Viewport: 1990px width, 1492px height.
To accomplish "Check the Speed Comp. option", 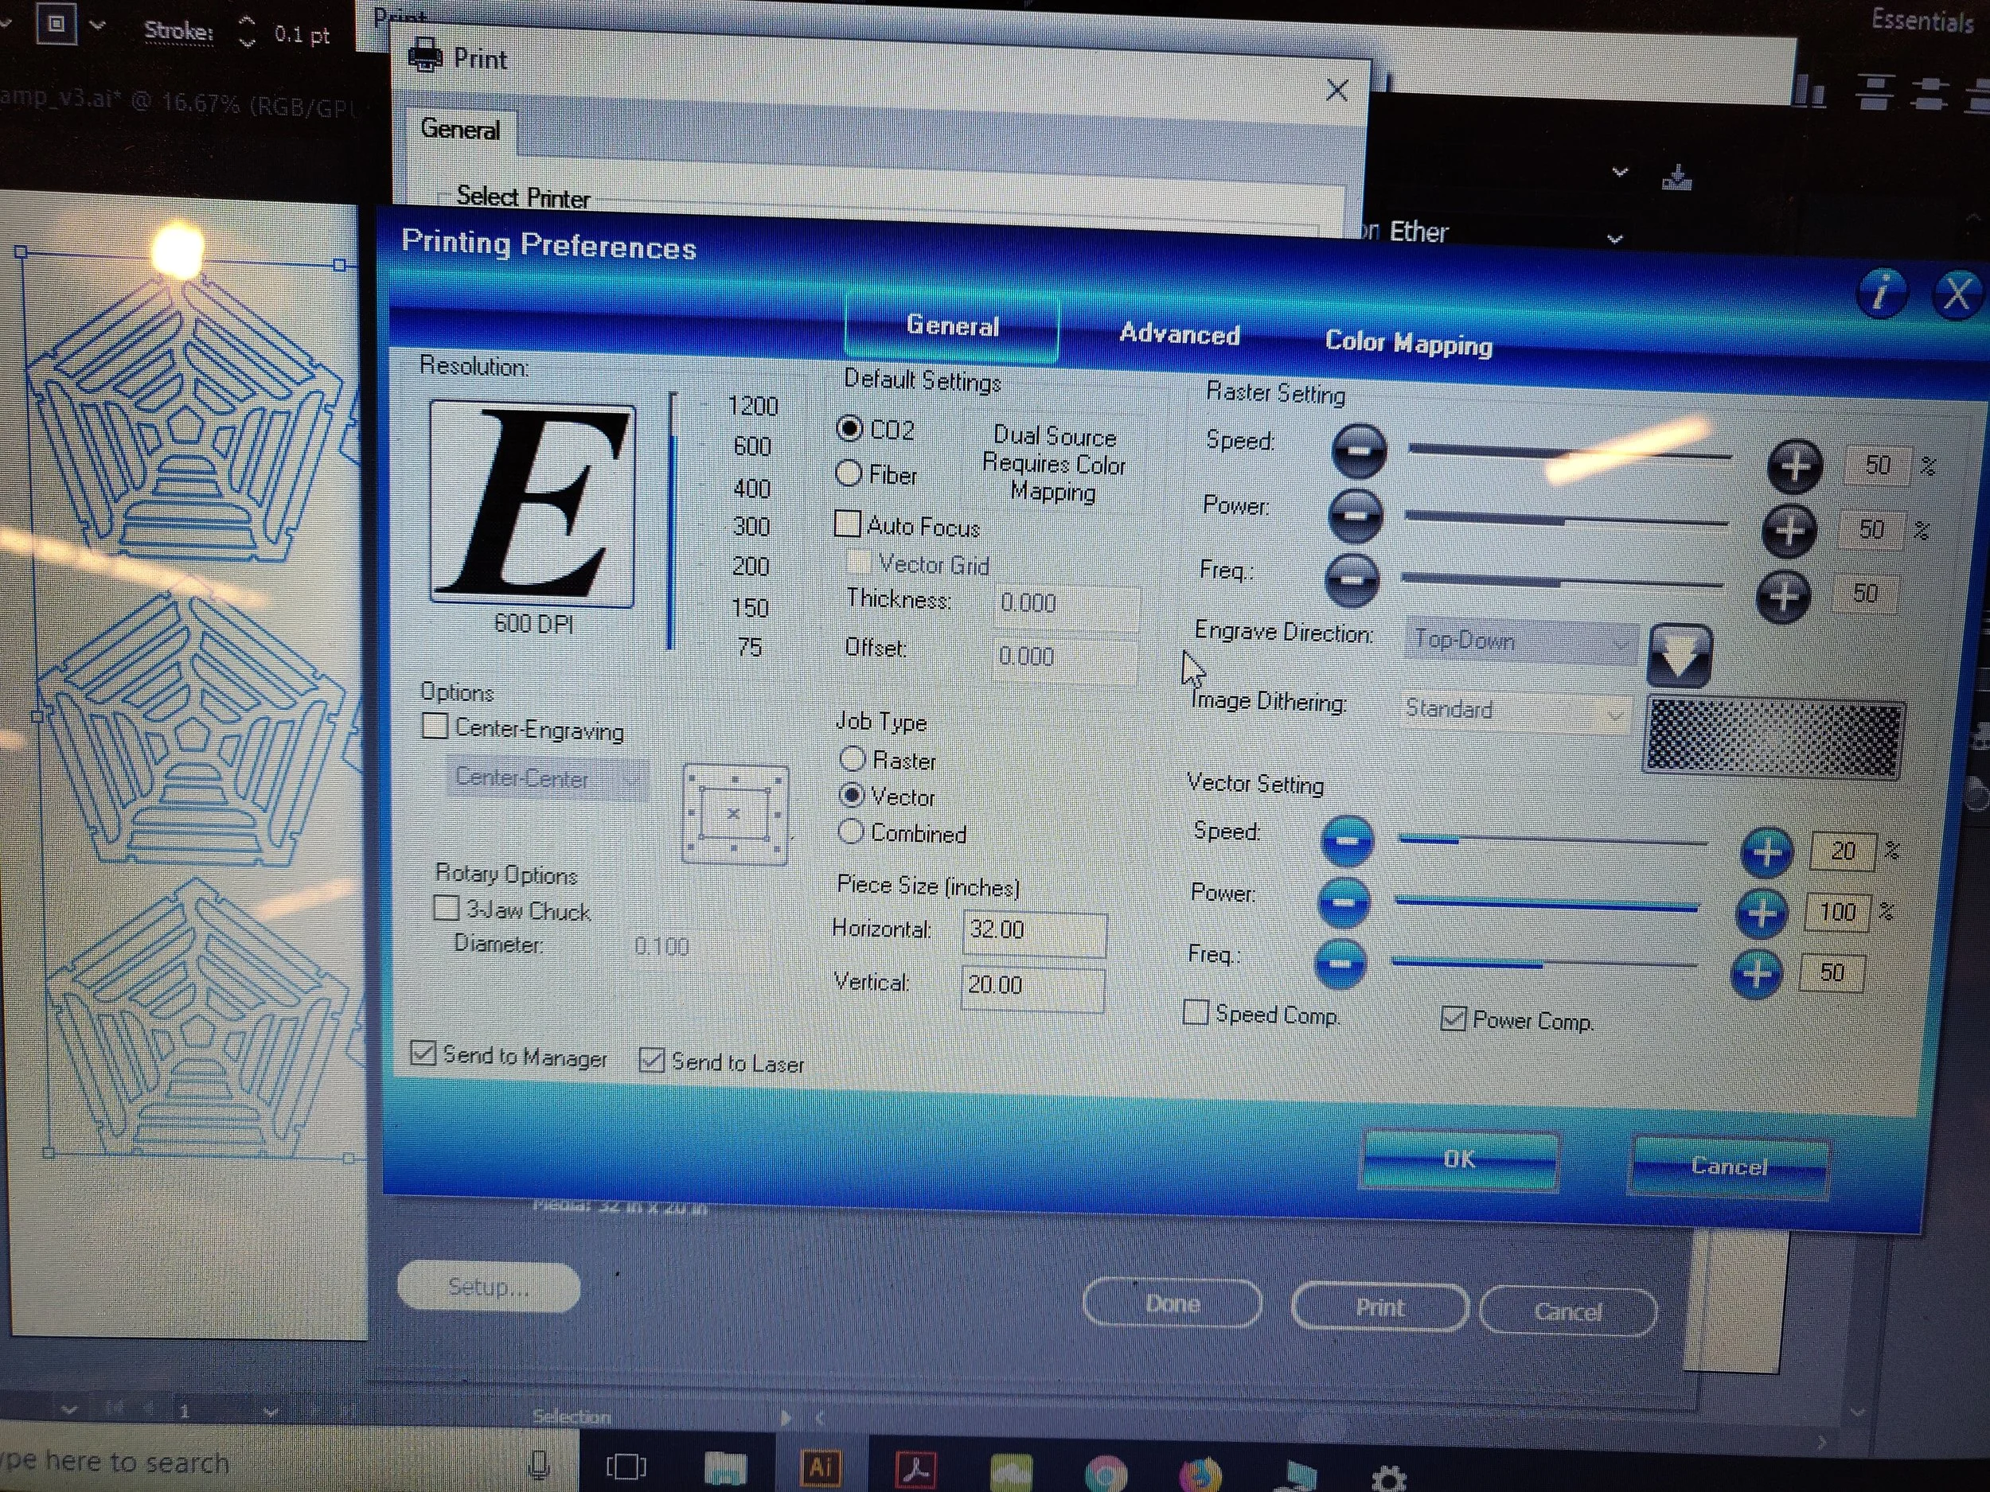I will (1195, 1011).
